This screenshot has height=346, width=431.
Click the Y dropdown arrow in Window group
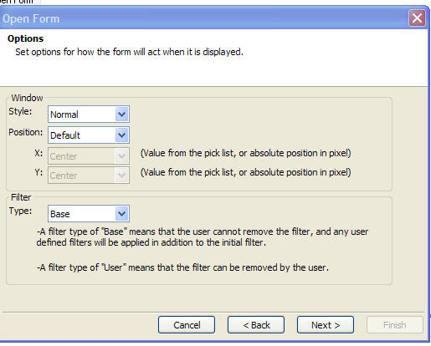point(122,176)
